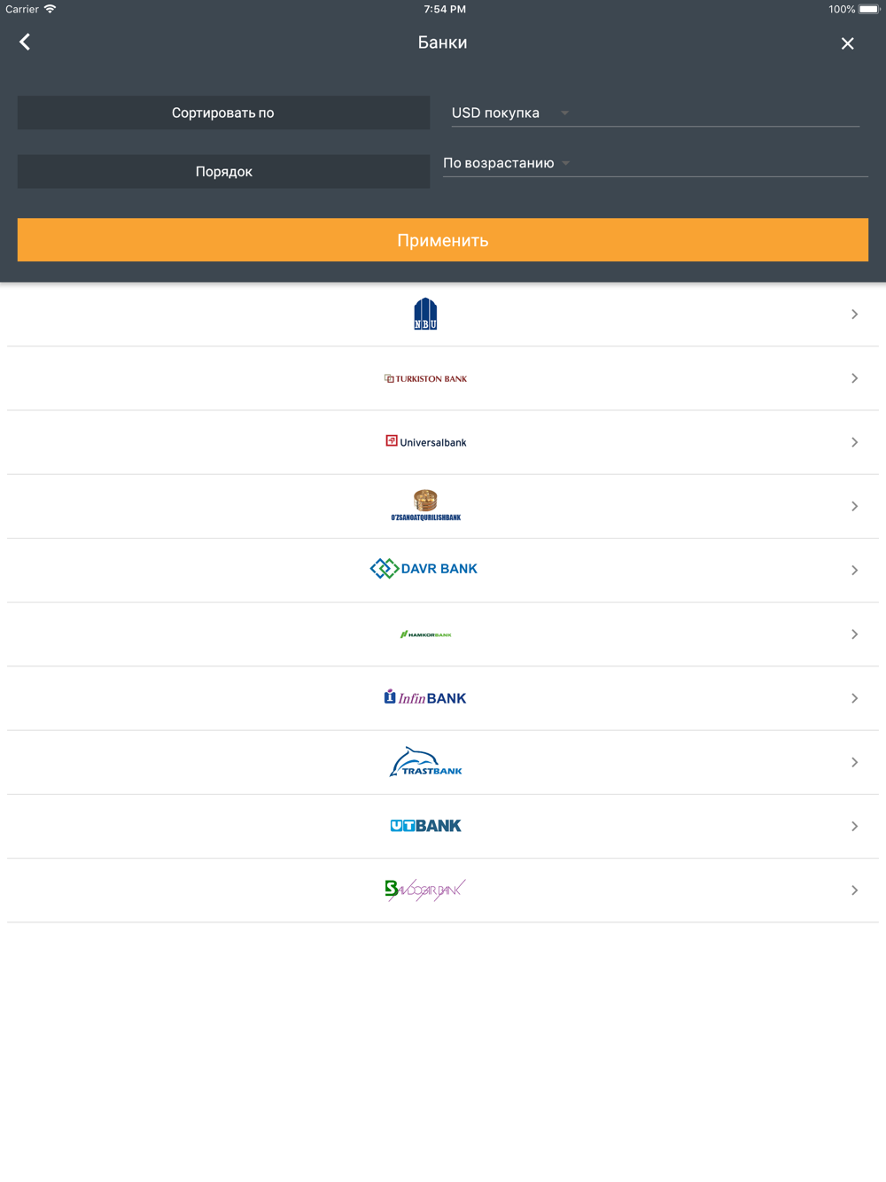Click the Сортировать по label button
The image size is (886, 1182).
(x=223, y=113)
